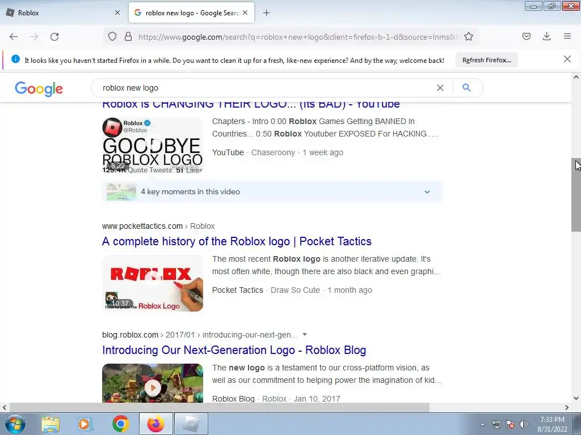
Task: Click the blog.roblox.com breadcrumb text
Action: (x=130, y=335)
